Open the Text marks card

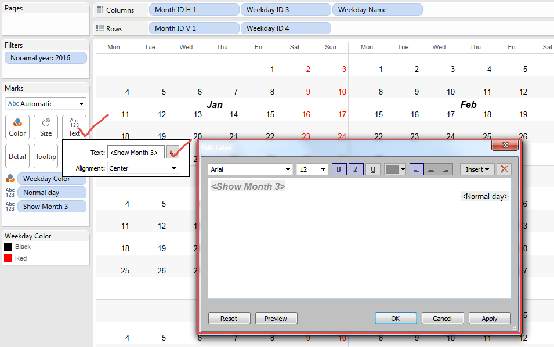coord(74,127)
